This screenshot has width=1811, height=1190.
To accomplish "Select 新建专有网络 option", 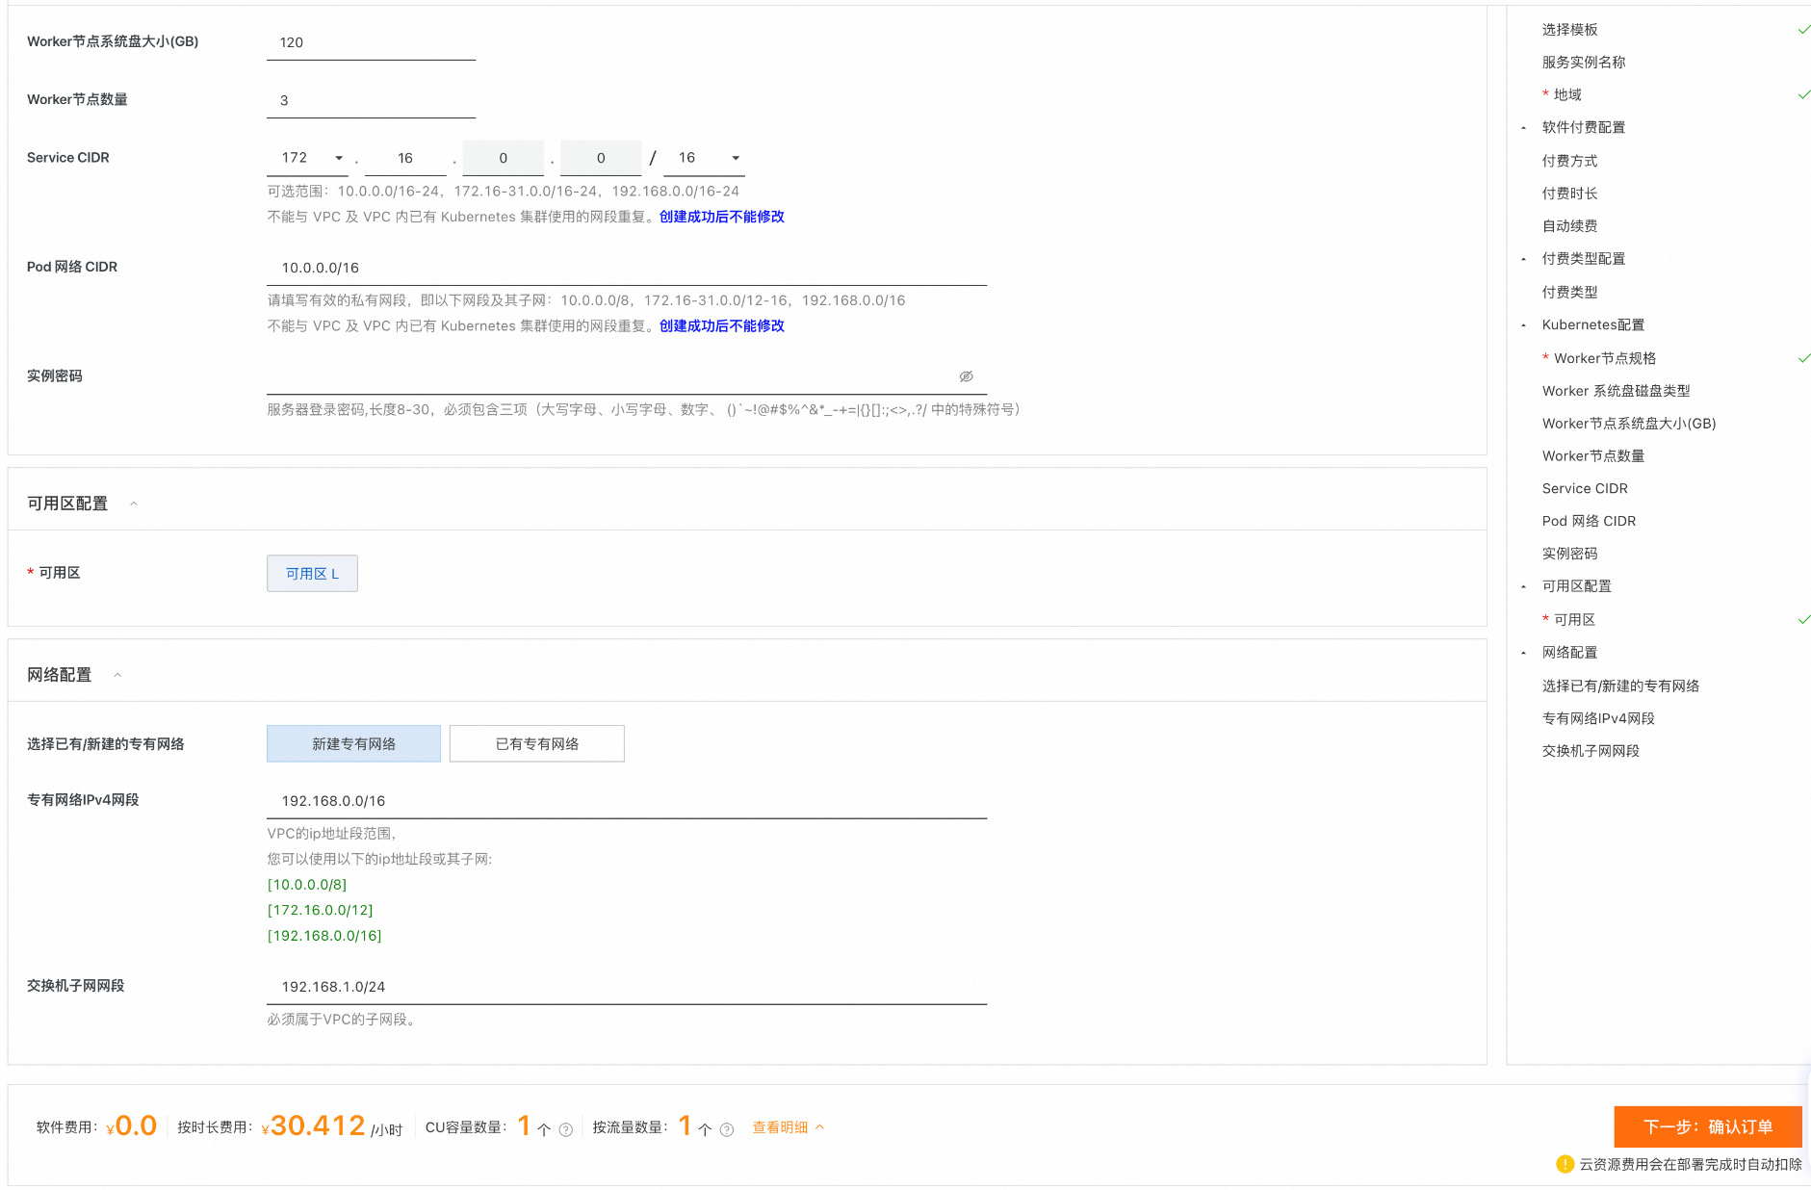I will click(353, 743).
